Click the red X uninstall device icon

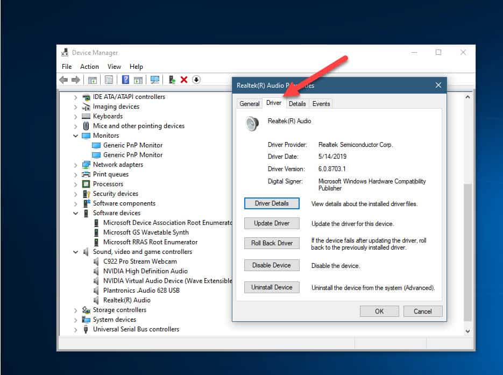click(184, 80)
